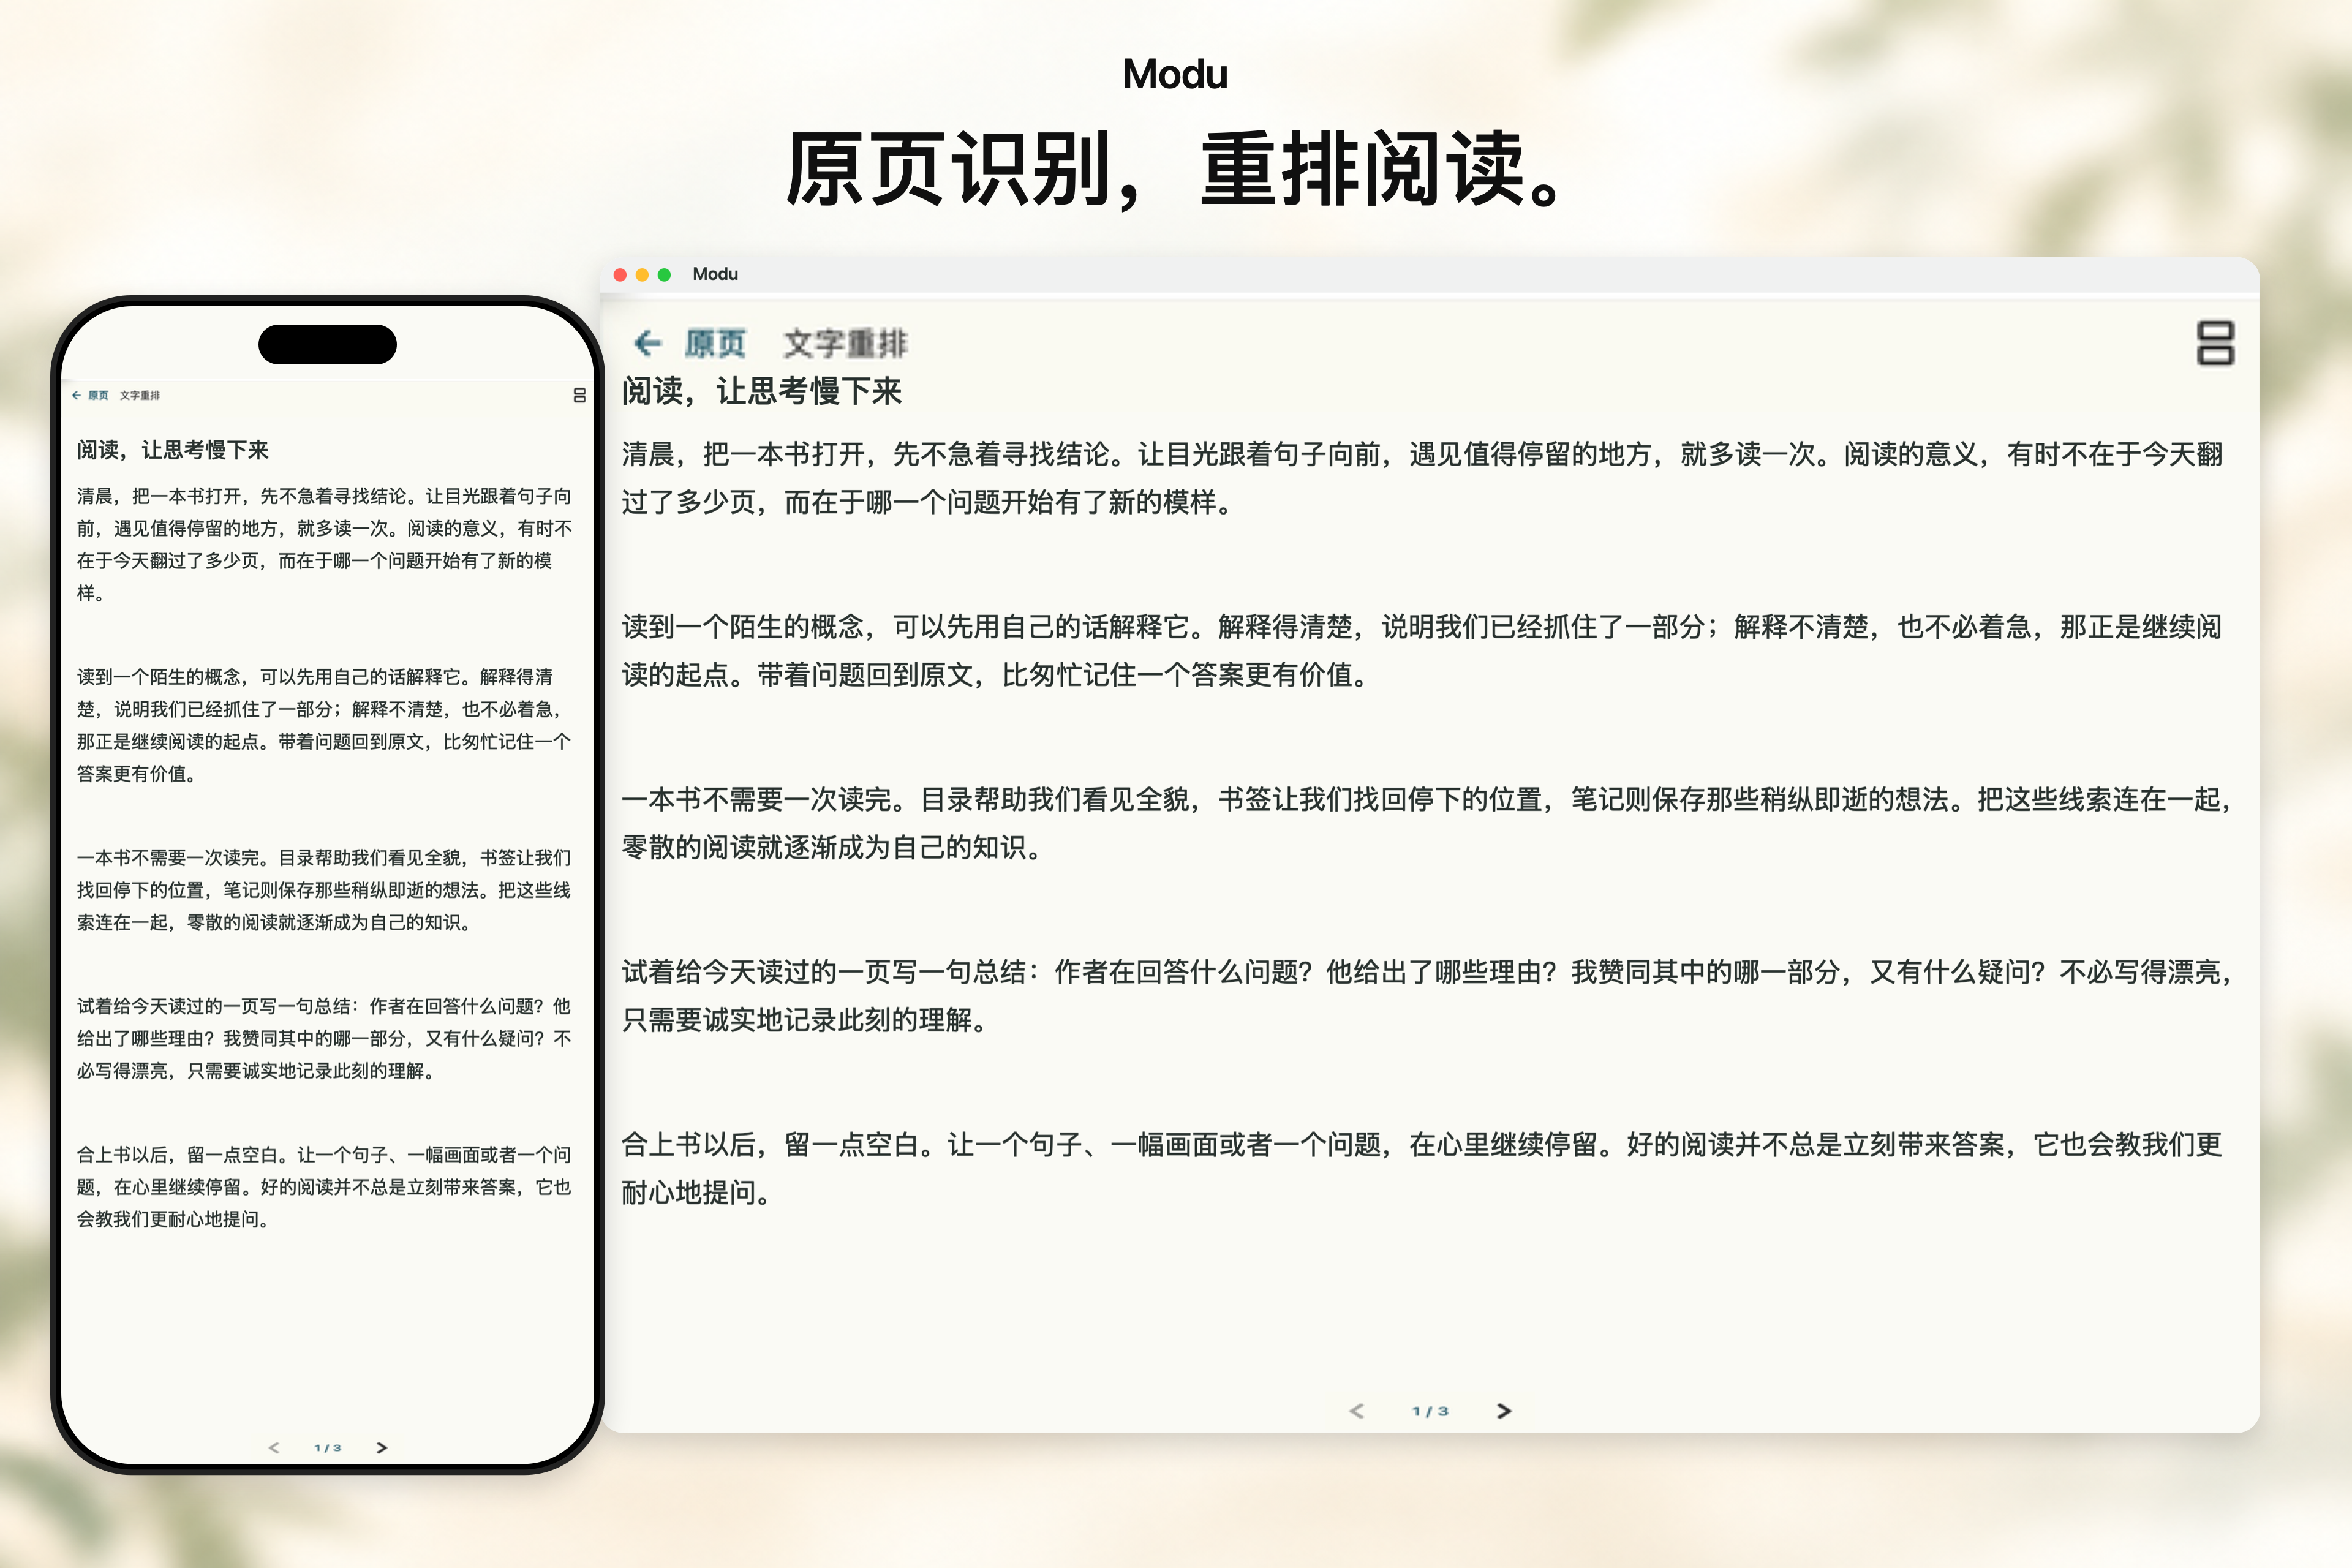Click desktop paragraph starting with 读到一个陌生的概念
The width and height of the screenshot is (2352, 1568).
pyautogui.click(x=1422, y=651)
